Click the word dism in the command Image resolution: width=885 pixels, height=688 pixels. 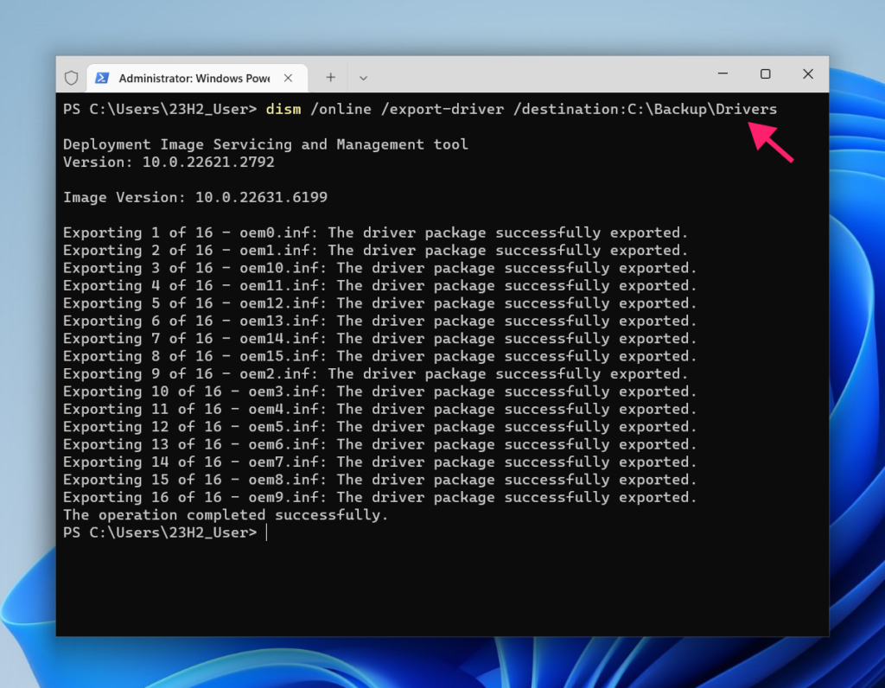click(x=283, y=109)
